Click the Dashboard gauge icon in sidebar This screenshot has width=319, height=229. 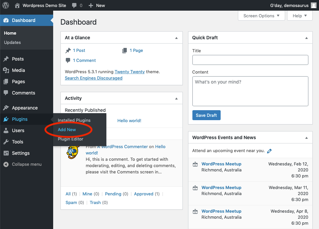click(x=6, y=20)
